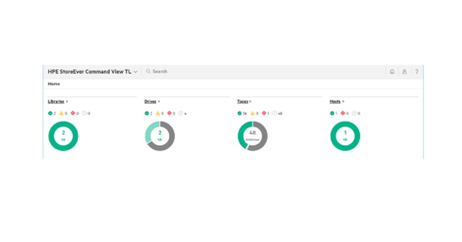
Task: Open the Drives link
Action: (x=150, y=101)
